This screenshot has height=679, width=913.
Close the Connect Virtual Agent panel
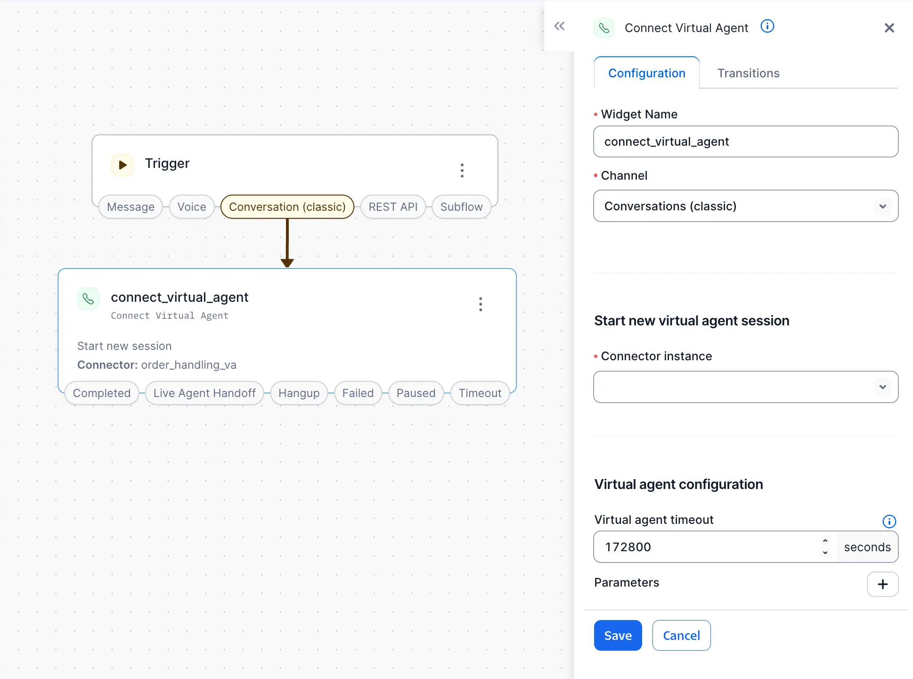[889, 28]
